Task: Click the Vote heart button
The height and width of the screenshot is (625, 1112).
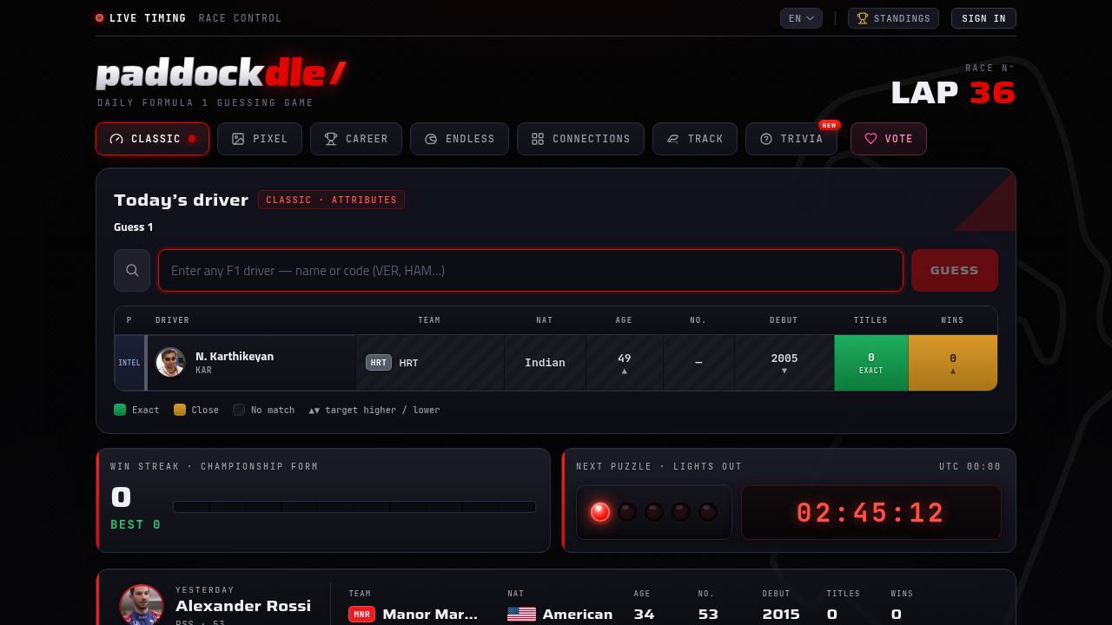Action: click(x=889, y=139)
